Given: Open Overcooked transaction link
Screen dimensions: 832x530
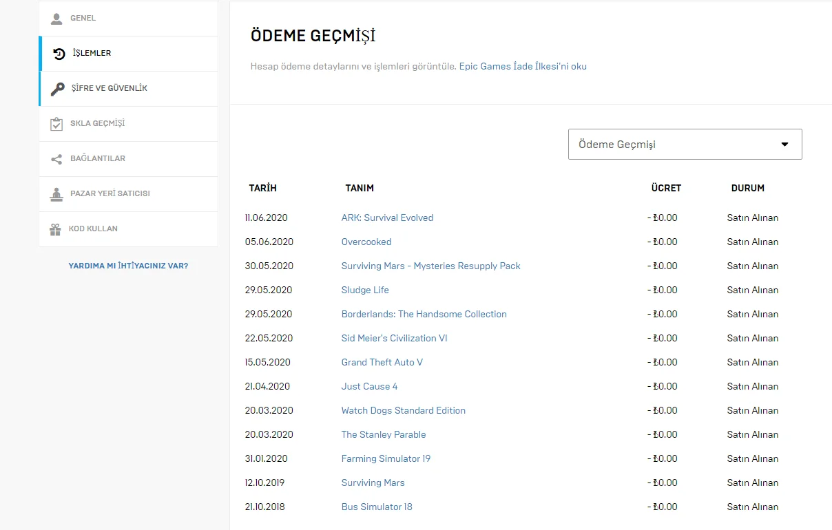Looking at the screenshot, I should click(366, 242).
